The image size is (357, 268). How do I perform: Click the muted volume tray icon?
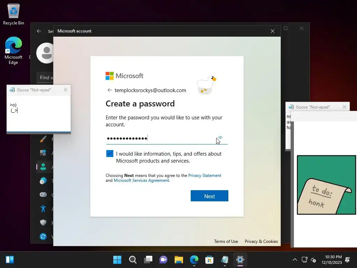313,260
